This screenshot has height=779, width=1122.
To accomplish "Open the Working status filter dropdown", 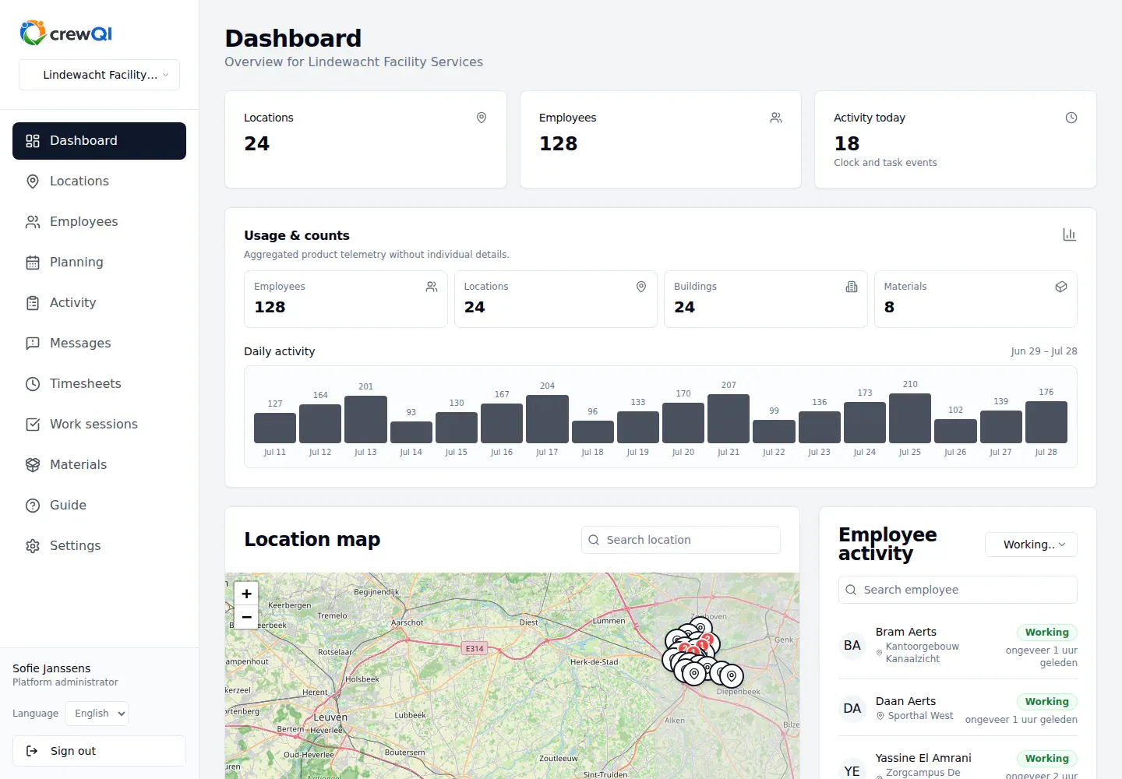I will coord(1031,545).
